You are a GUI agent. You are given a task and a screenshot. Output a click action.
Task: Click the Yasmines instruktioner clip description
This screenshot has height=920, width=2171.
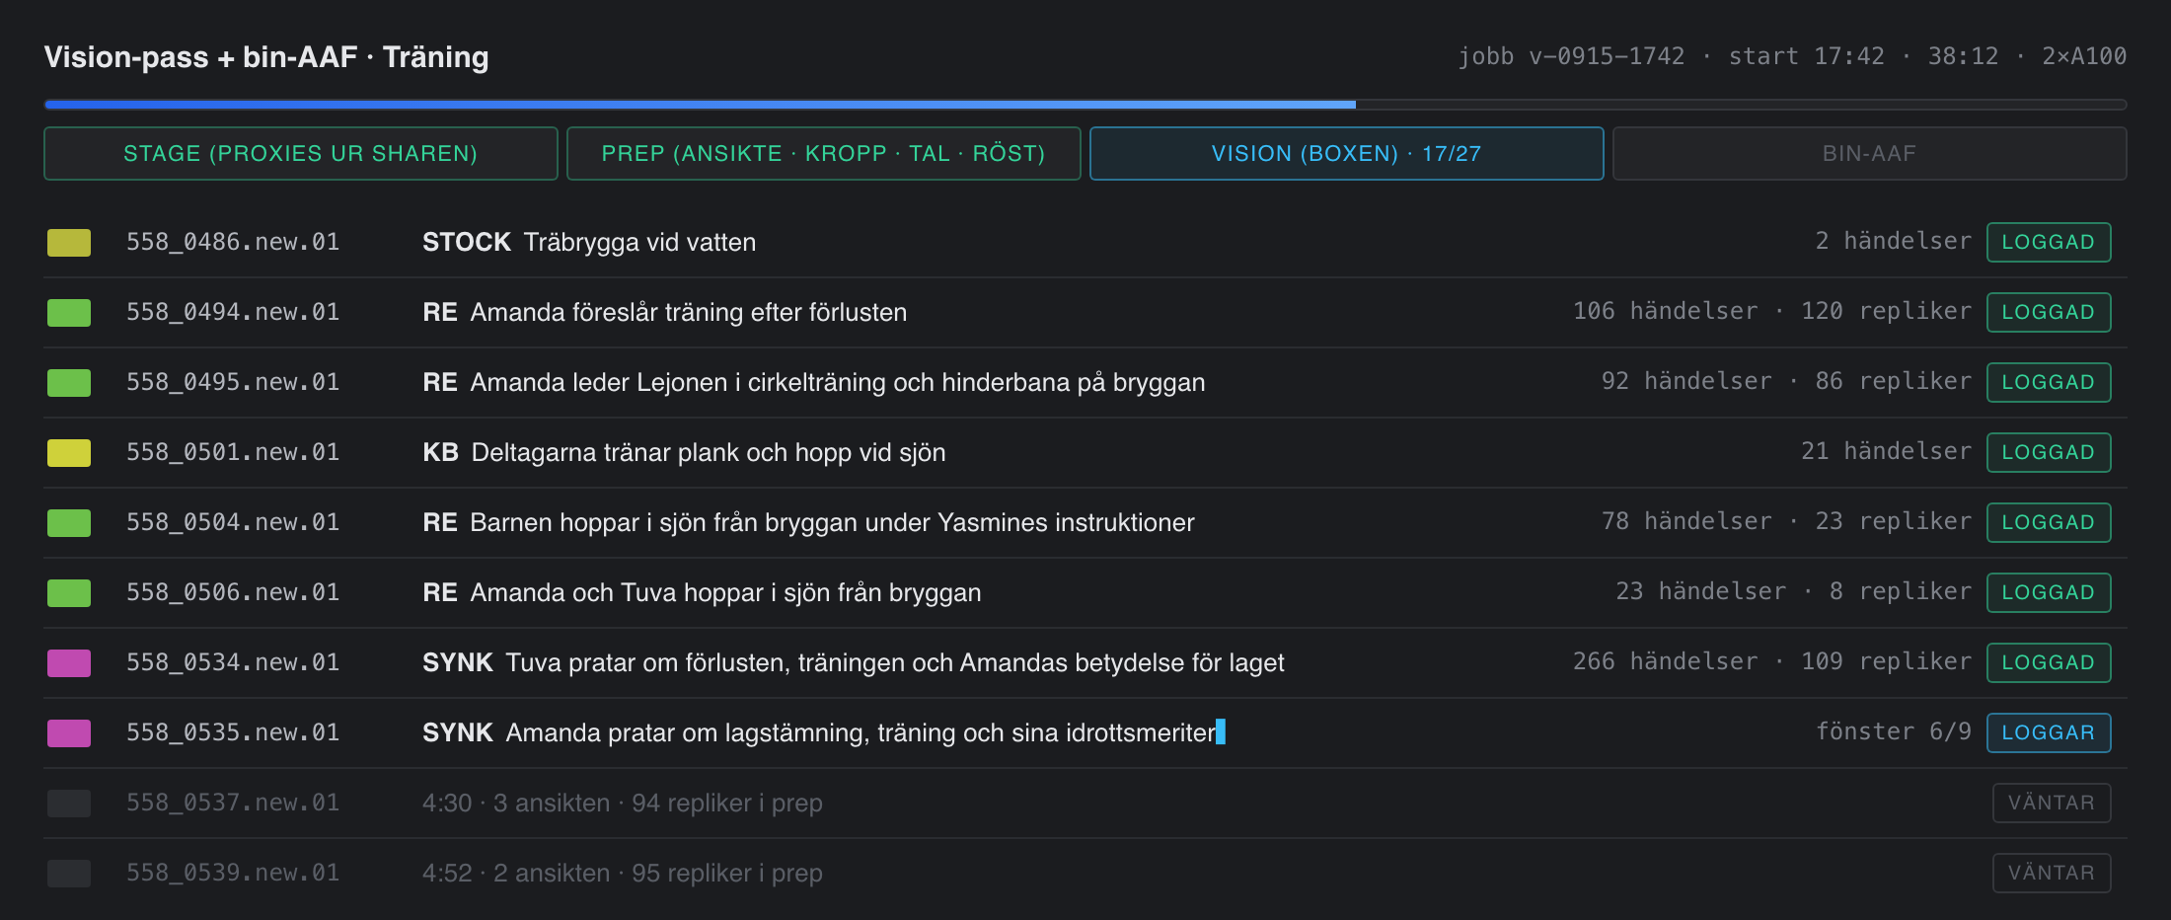pos(832,523)
